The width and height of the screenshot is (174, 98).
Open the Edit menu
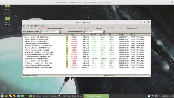28,26
